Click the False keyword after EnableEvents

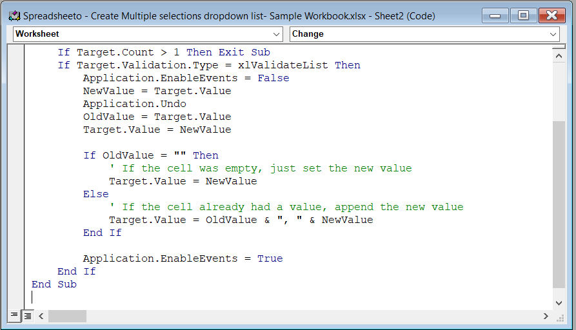tap(273, 78)
